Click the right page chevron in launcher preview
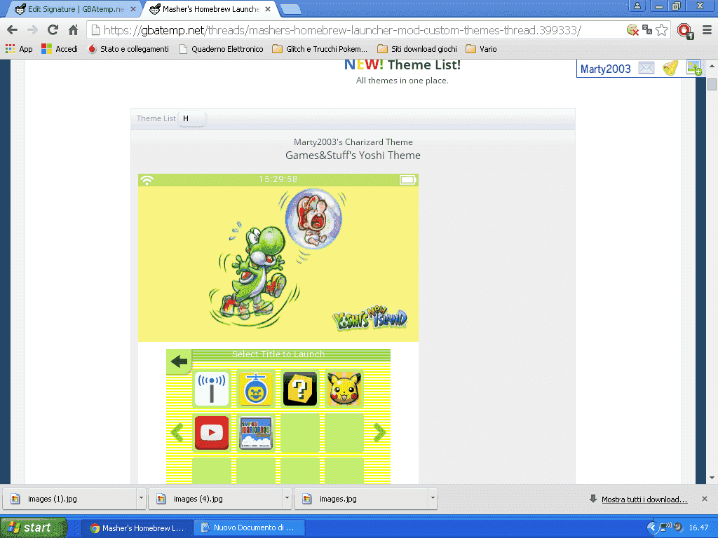The image size is (718, 538). click(x=379, y=432)
